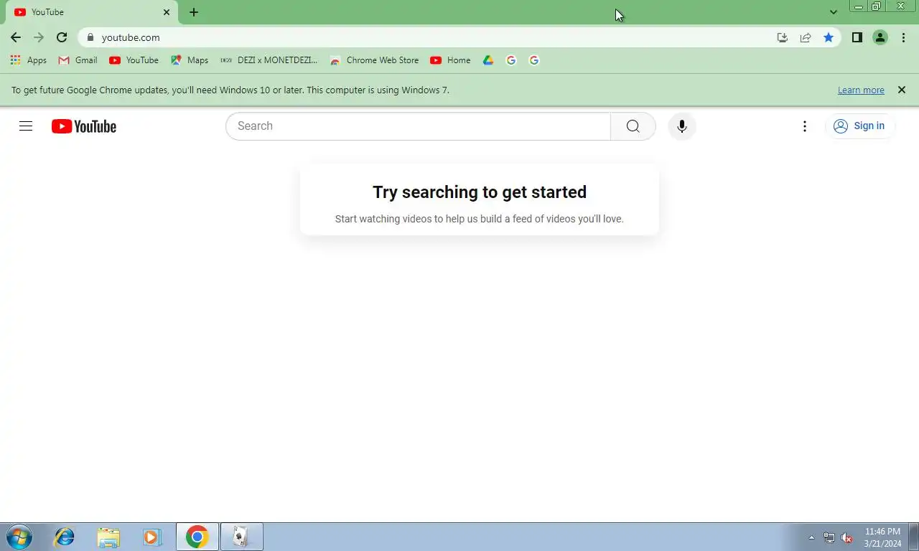Open the DEZI x MONETDEZI bookmark
This screenshot has width=919, height=551.
tap(269, 60)
